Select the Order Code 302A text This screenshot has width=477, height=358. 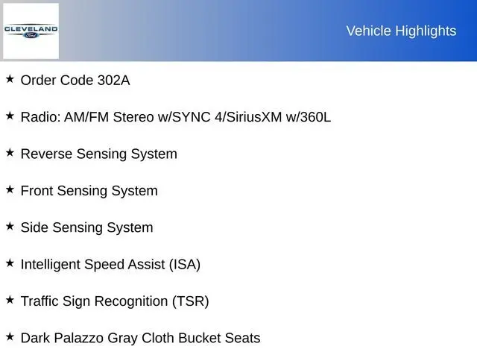pyautogui.click(x=75, y=81)
